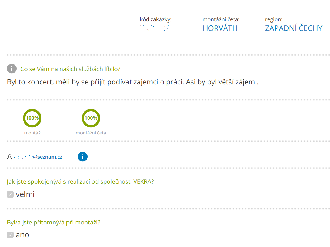This screenshot has height=247, width=330.
Task: Click the HORVÁTH montážní četa link
Action: (x=220, y=28)
